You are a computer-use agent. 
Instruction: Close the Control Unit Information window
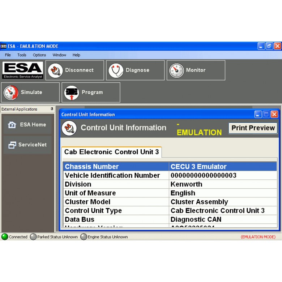[x=274, y=114]
